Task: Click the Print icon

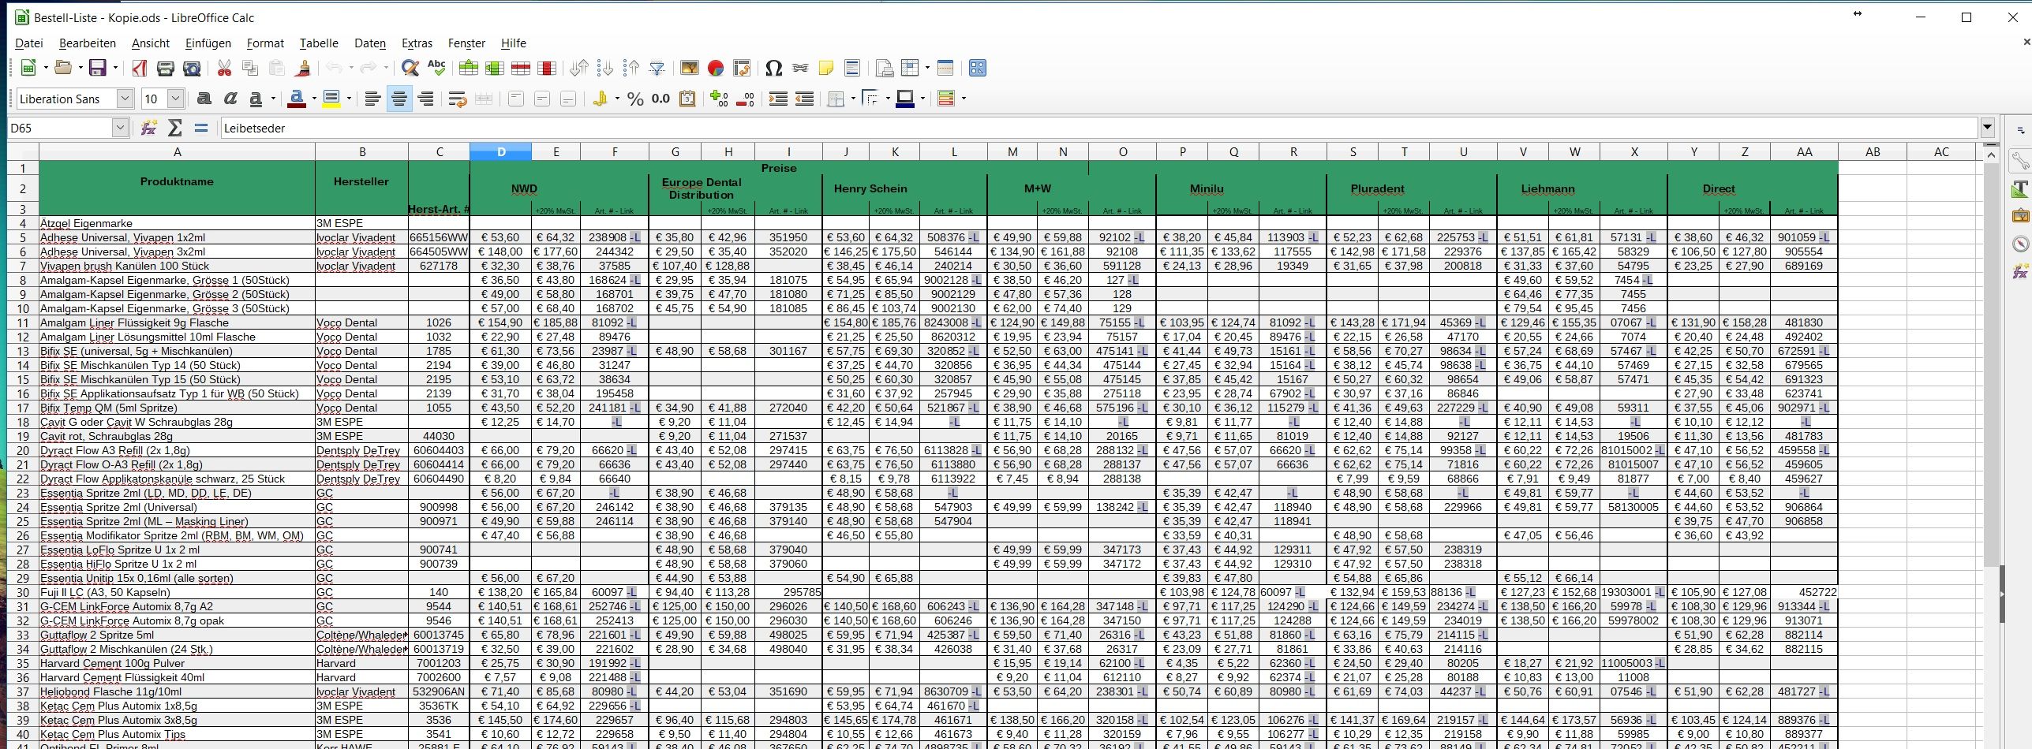Action: (x=166, y=69)
